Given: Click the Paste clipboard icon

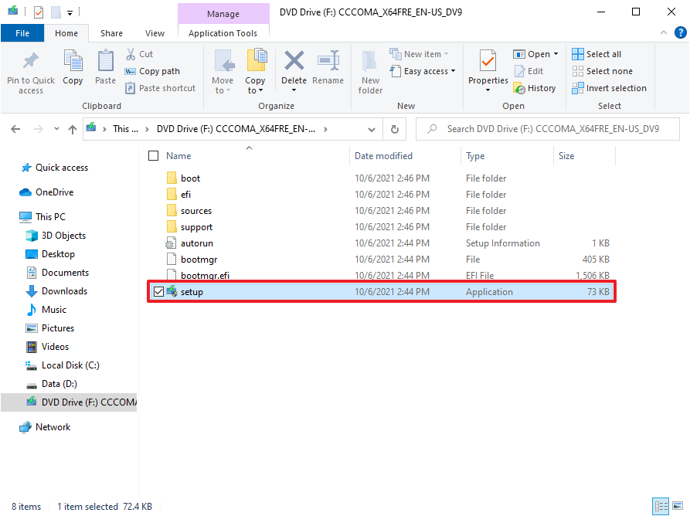Looking at the screenshot, I should point(105,61).
